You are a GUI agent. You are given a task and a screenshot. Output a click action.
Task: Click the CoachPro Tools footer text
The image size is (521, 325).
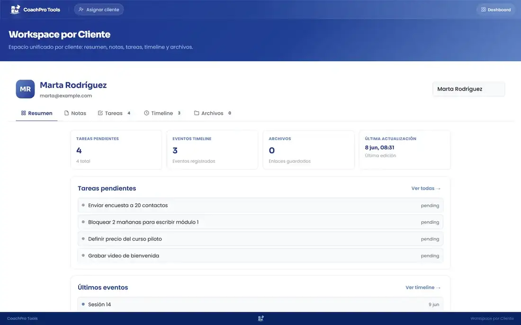(22, 318)
